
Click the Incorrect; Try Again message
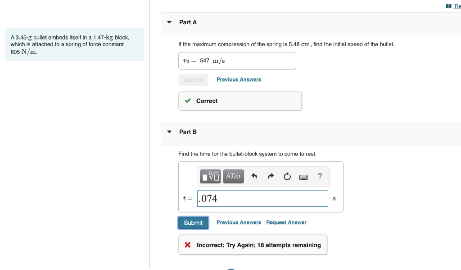[253, 245]
